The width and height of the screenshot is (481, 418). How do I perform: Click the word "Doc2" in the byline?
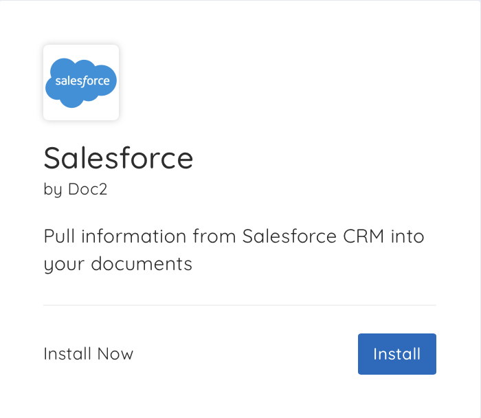[x=88, y=189]
